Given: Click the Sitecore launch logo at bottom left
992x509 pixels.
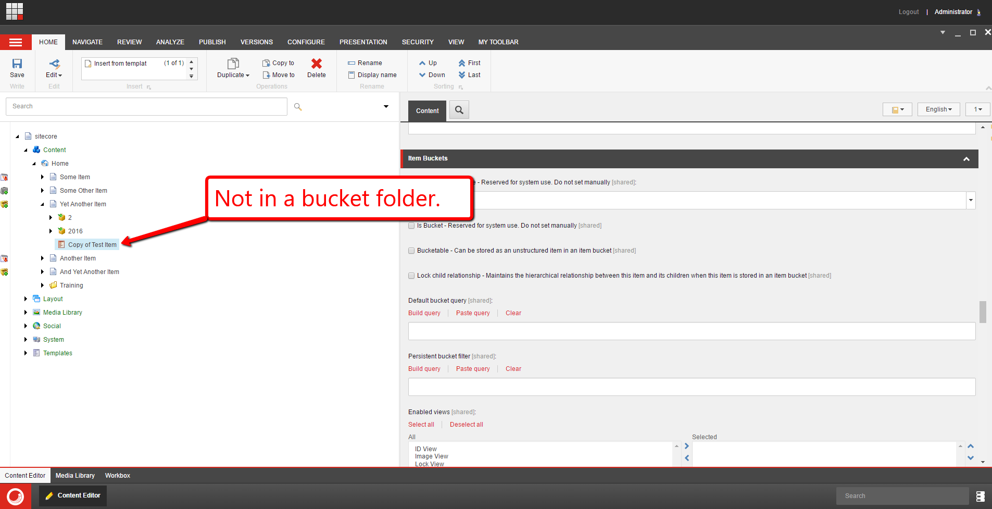Looking at the screenshot, I should coord(15,496).
